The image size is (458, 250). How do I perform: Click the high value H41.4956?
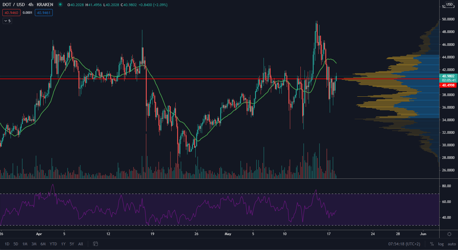94,5
